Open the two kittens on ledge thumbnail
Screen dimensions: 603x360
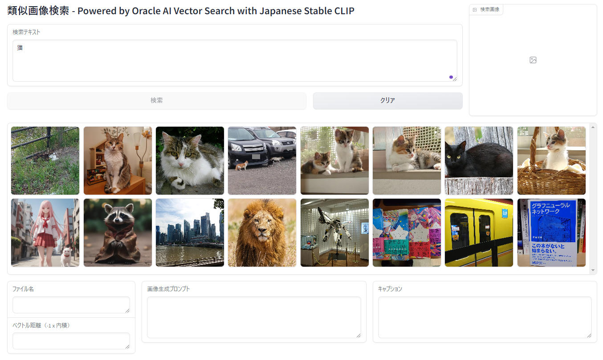pos(334,160)
